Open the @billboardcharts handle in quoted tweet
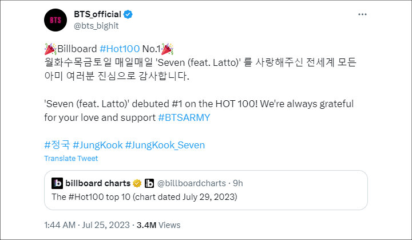The image size is (412, 240). [192, 183]
